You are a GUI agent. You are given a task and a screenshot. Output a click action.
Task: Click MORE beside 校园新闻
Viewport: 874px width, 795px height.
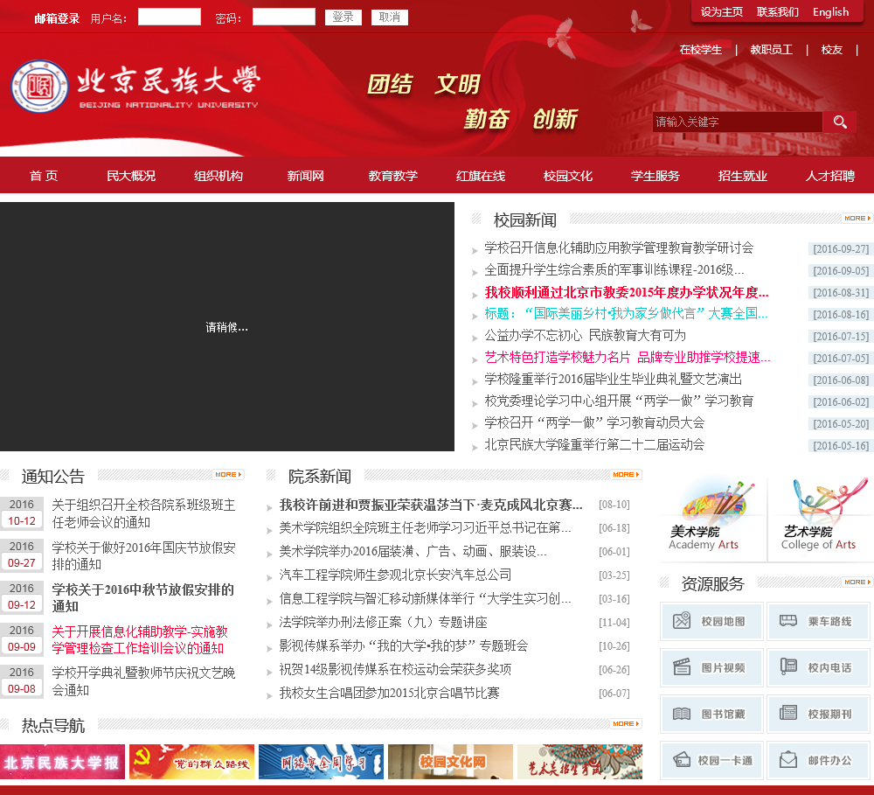coord(857,218)
